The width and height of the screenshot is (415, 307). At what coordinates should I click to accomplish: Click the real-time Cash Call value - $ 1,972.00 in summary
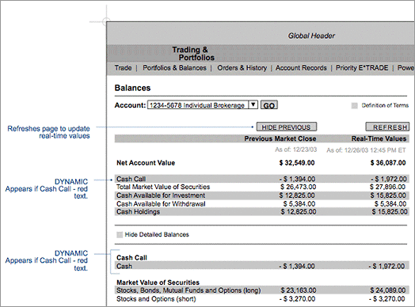[x=389, y=179]
